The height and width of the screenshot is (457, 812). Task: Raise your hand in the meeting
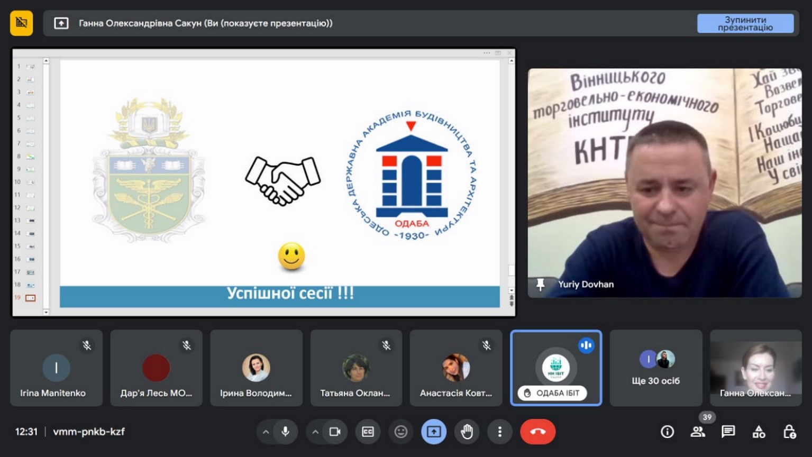(467, 432)
